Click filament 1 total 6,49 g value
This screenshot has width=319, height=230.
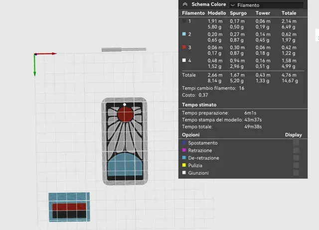(x=289, y=27)
